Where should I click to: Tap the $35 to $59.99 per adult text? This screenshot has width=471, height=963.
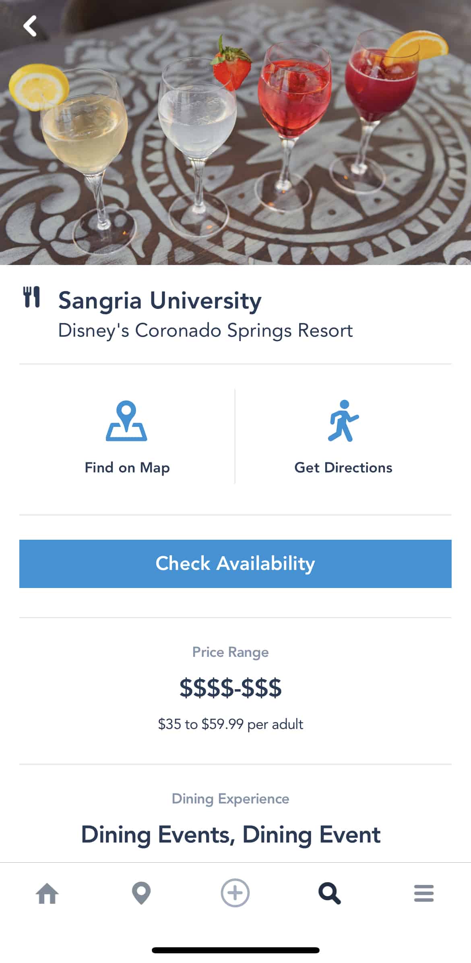(x=230, y=724)
